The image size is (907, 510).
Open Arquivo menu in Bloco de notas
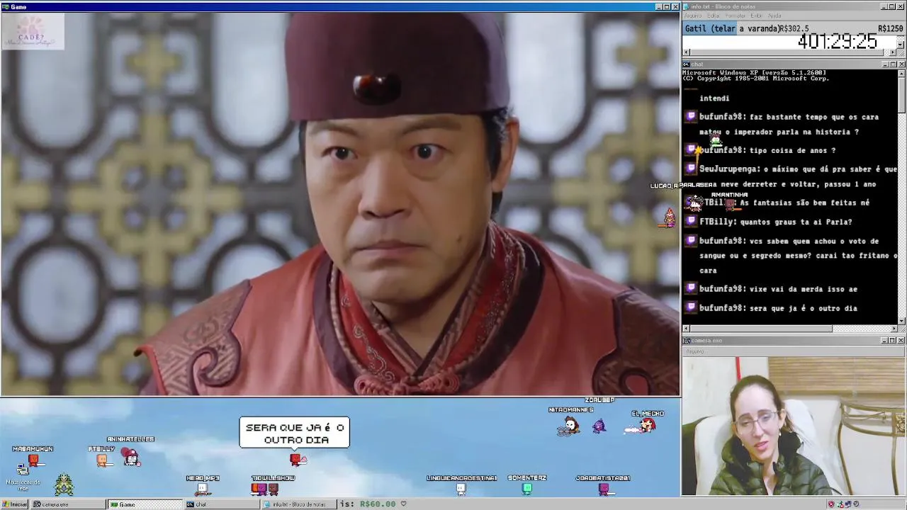[692, 16]
